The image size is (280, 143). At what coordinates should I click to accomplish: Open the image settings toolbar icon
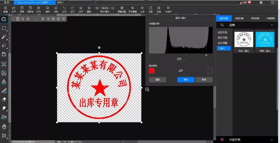(x=122, y=8)
